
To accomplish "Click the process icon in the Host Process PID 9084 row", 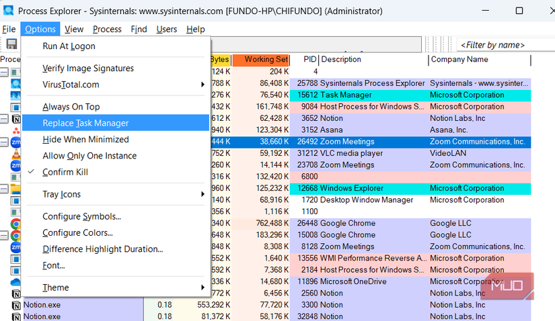I will point(16,107).
